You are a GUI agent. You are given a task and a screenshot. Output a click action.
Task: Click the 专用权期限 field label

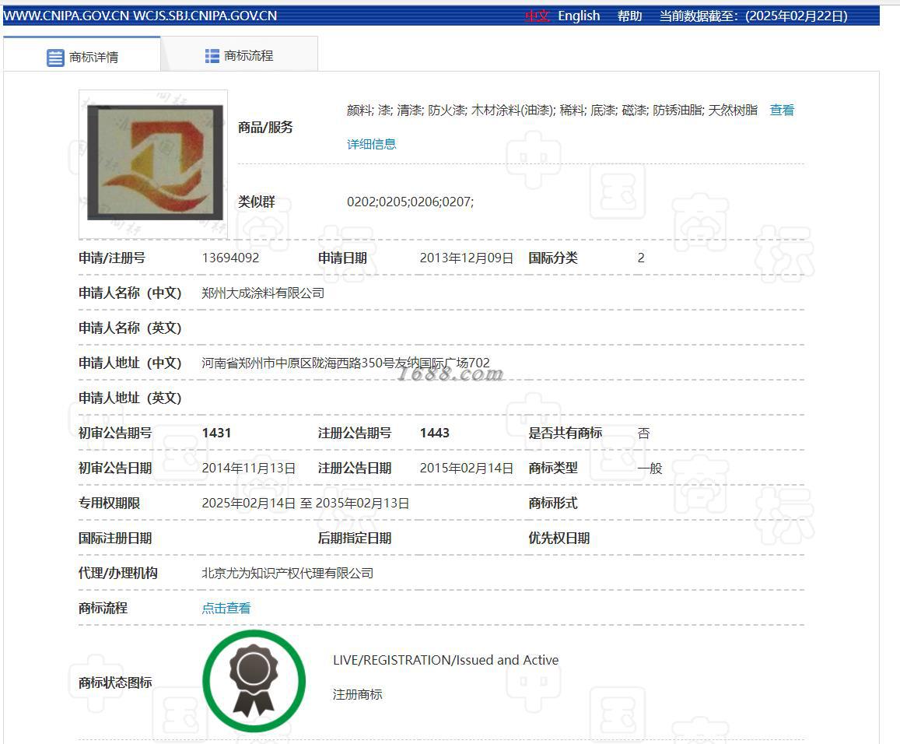tap(109, 503)
